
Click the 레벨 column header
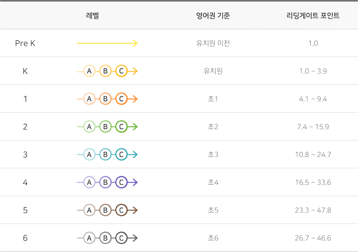92,15
